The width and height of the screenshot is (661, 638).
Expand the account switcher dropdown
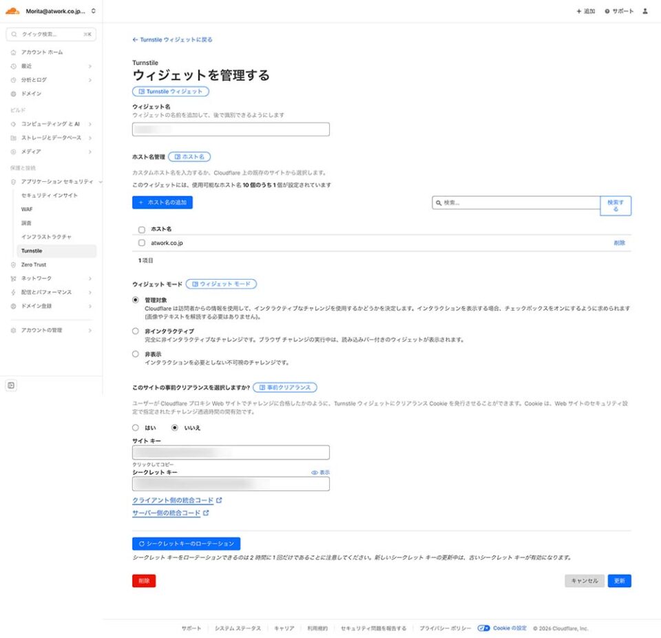(x=94, y=11)
